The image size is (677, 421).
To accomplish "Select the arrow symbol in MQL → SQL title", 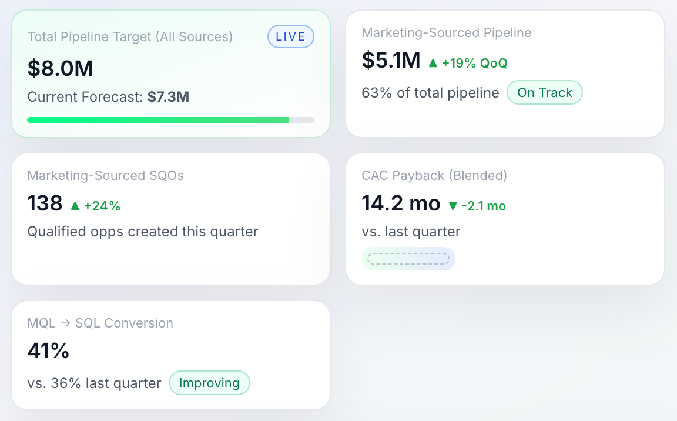I will [65, 323].
